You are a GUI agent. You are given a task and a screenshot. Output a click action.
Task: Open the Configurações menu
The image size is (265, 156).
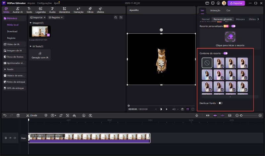click(x=44, y=3)
